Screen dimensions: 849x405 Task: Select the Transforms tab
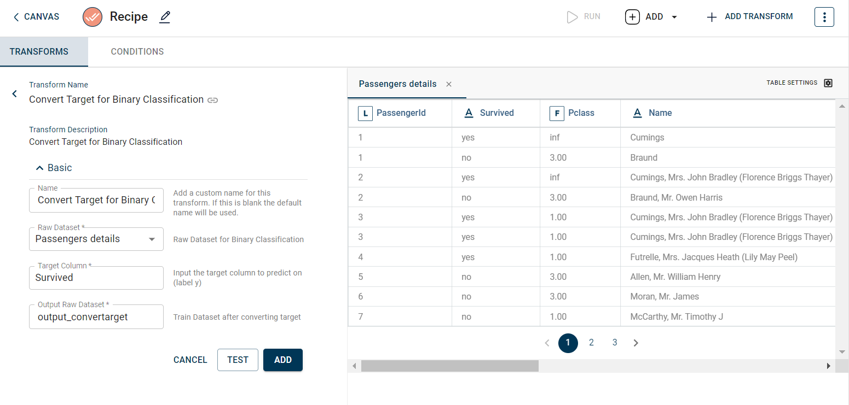click(39, 52)
